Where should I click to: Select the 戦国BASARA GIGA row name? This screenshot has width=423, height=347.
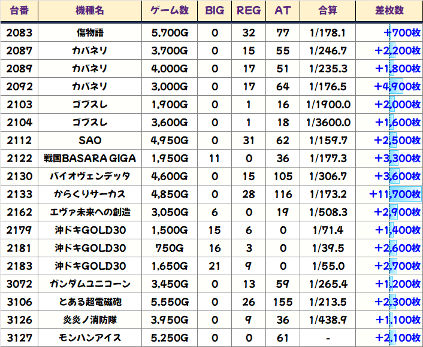(89, 159)
